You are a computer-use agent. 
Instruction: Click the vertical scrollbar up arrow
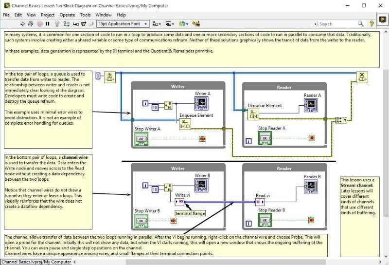pos(386,32)
